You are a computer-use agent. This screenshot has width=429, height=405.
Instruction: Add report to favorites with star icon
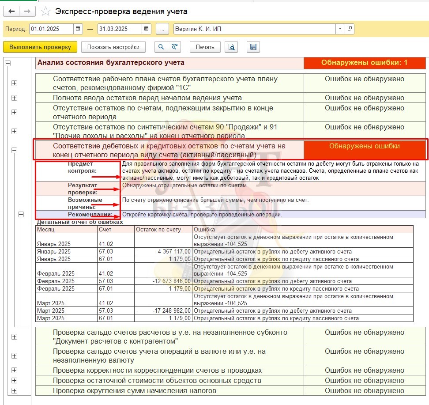tap(45, 11)
